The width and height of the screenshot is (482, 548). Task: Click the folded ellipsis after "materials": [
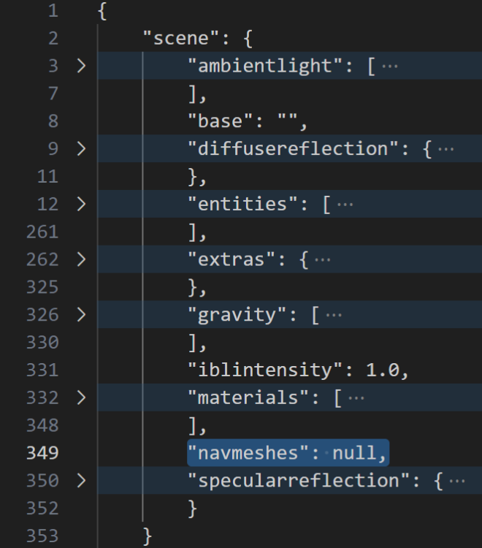click(x=356, y=398)
